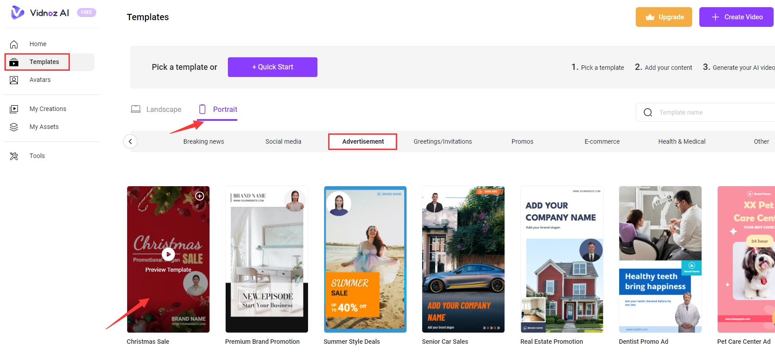Open the Senior Car Sales template thumbnail
This screenshot has height=359, width=775.
463,259
